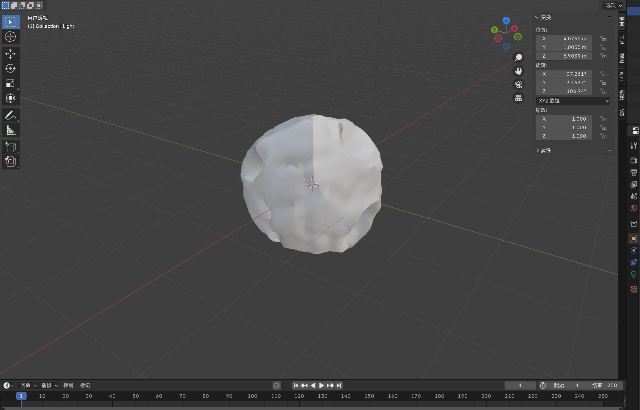
Task: Activate the Annotate pencil tool
Action: tap(10, 115)
